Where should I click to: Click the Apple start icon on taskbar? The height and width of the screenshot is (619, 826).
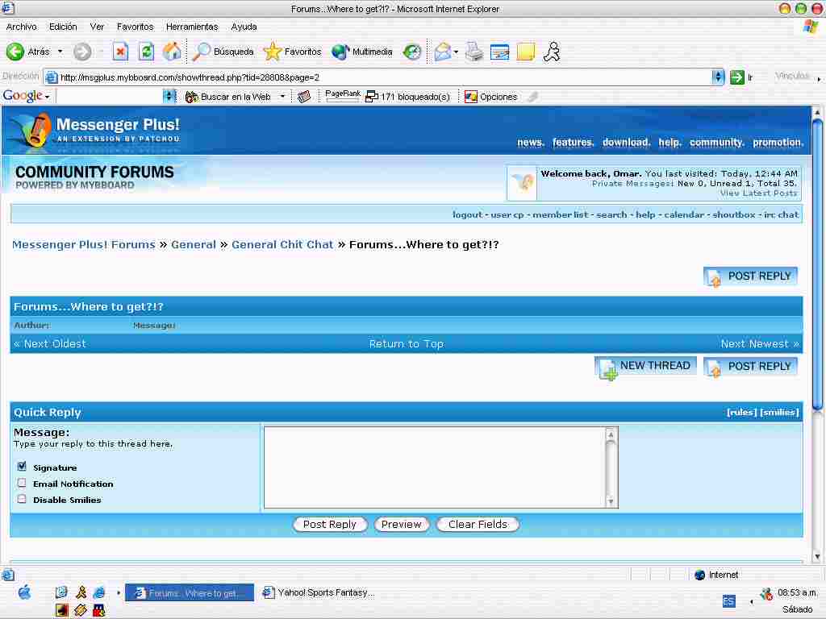(x=24, y=592)
